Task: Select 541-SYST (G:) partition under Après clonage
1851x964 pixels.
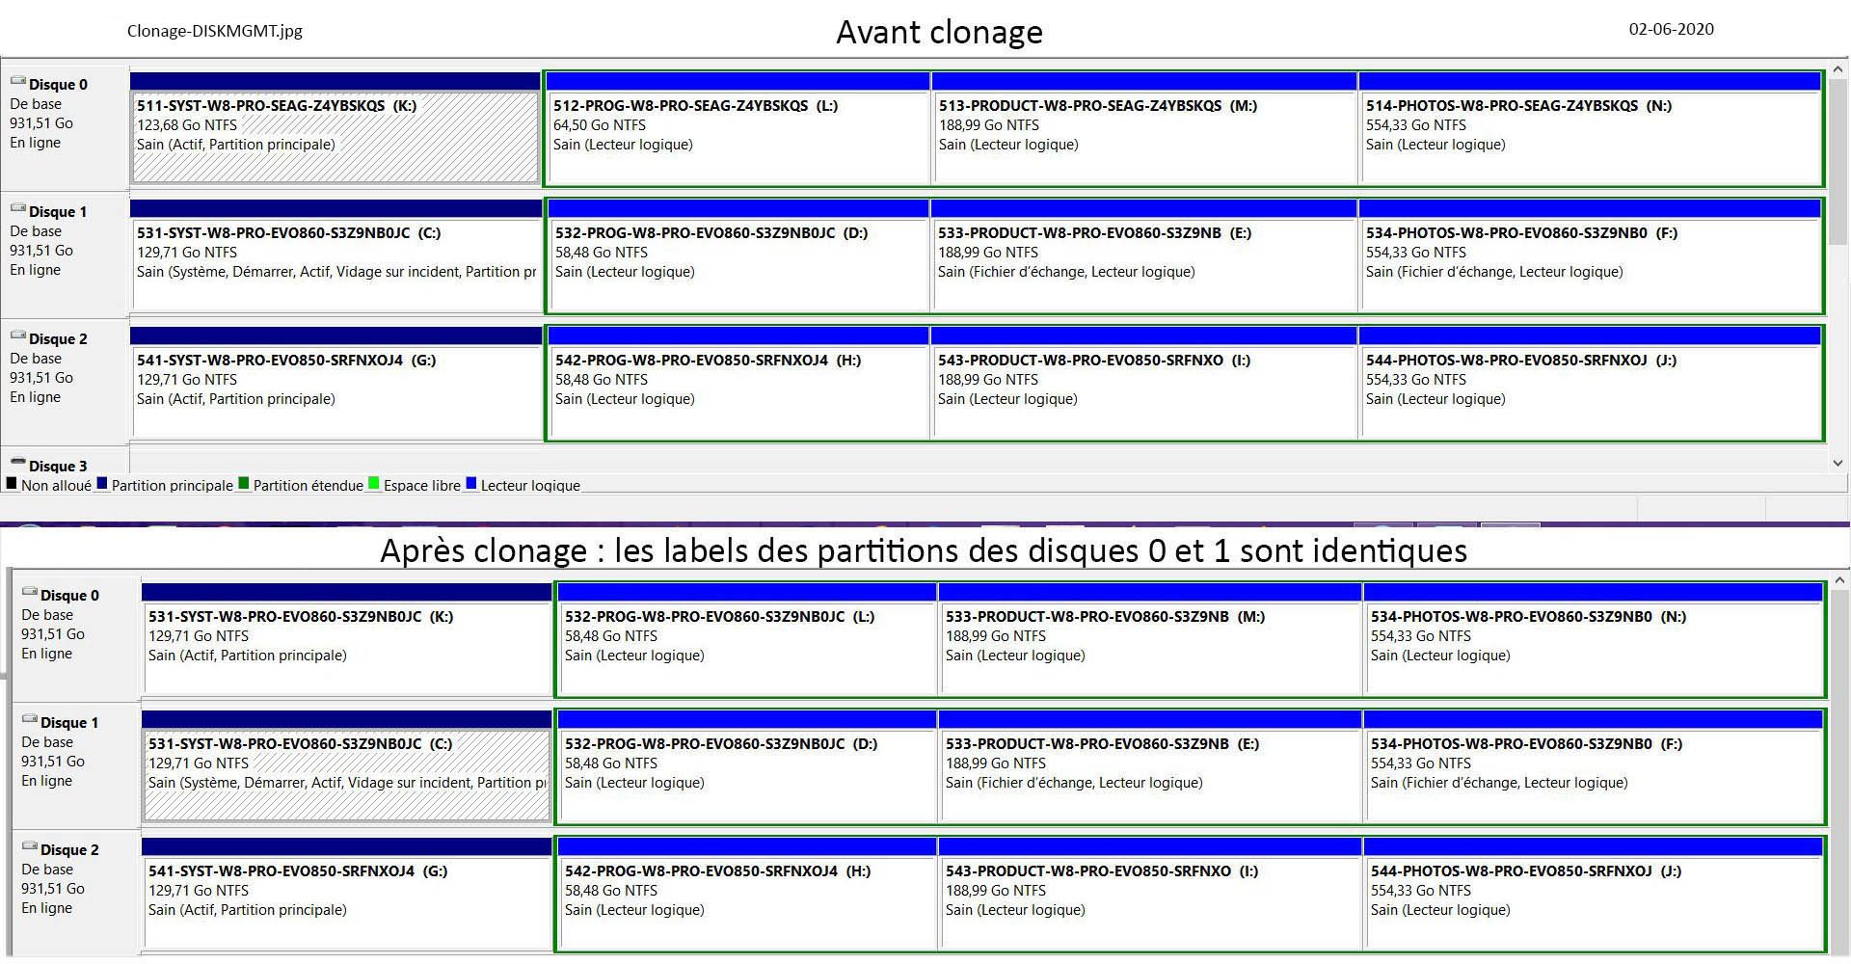Action: point(347,894)
